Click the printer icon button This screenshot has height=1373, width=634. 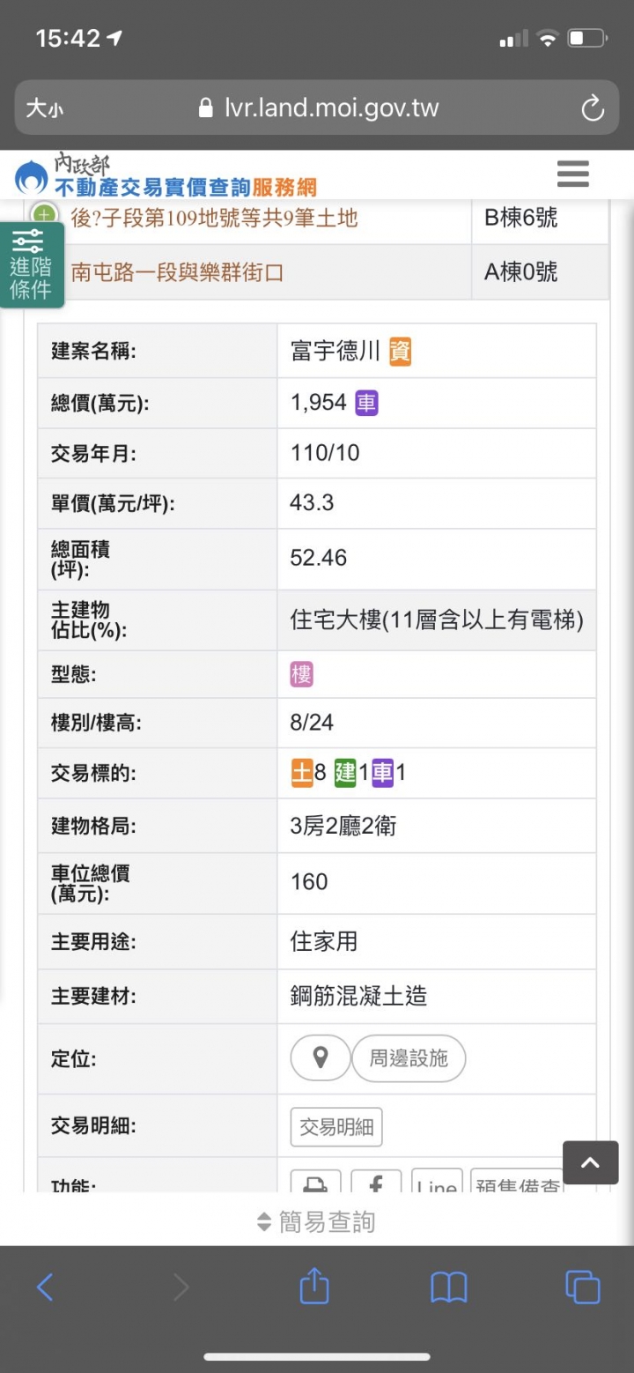[x=314, y=1182]
